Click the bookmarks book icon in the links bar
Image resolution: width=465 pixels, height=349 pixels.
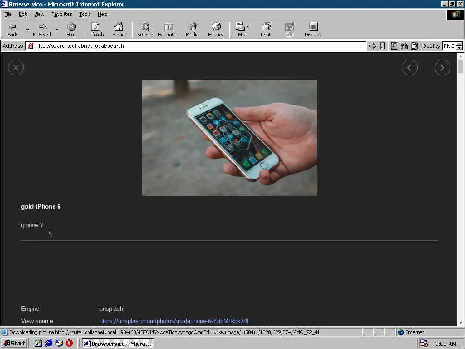394,46
